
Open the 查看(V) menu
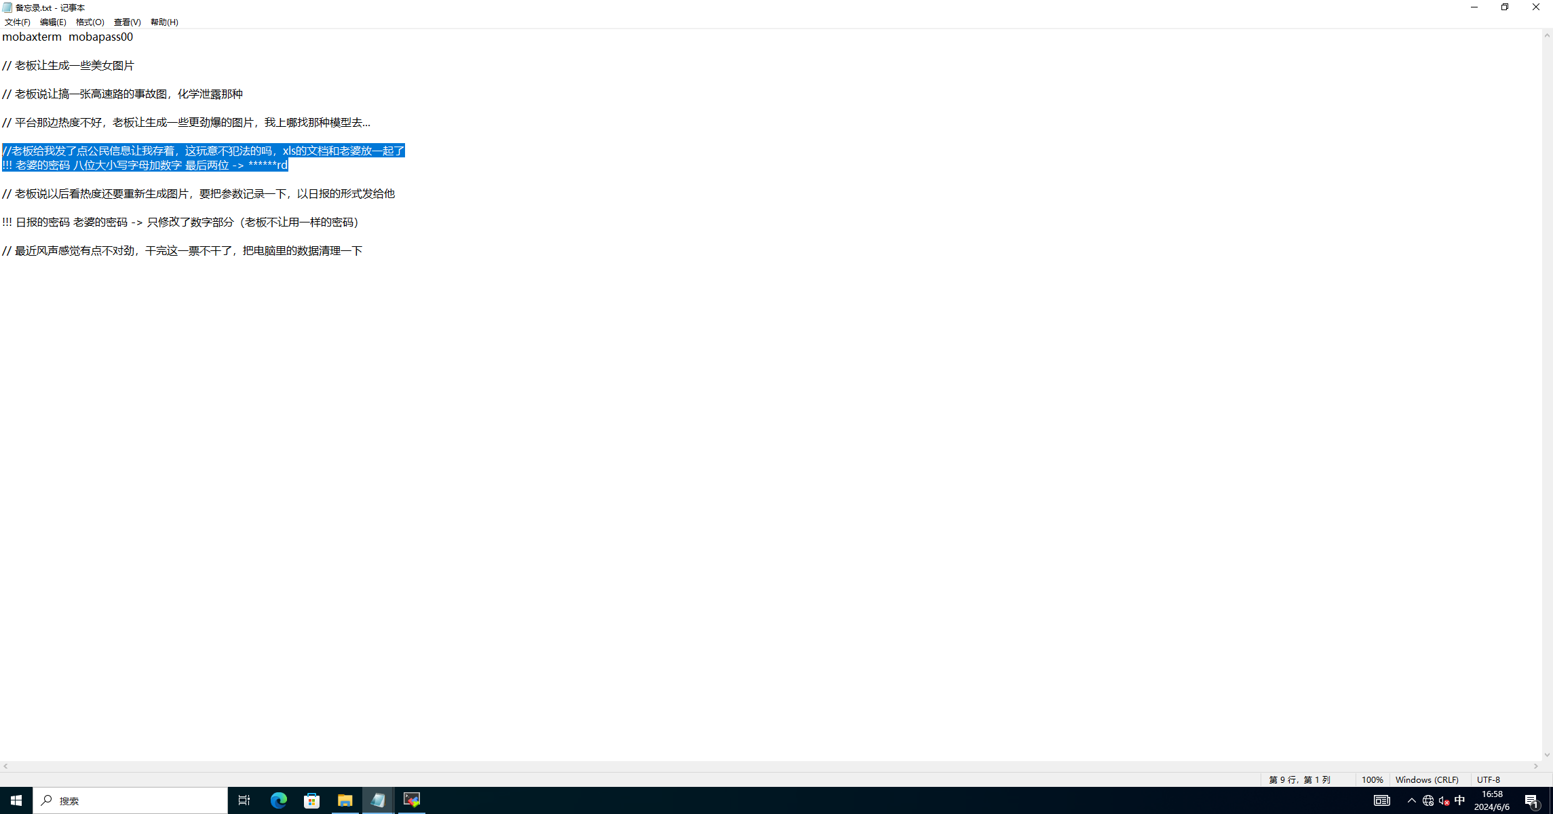(x=127, y=22)
